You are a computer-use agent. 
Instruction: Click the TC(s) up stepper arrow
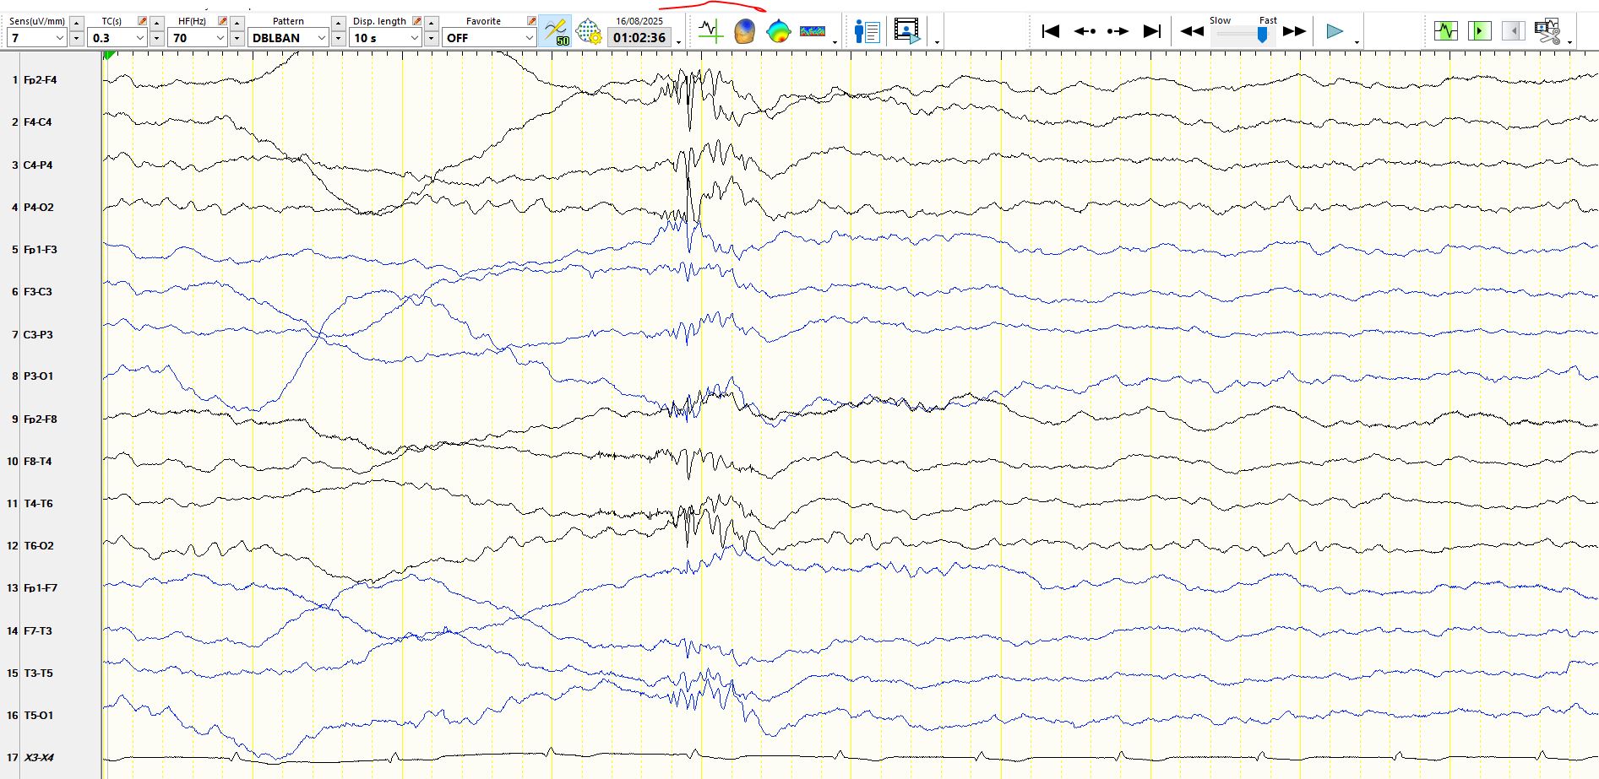156,23
